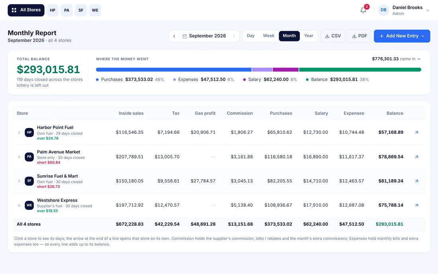
Task: Open Harbor Point Fuel store arrow
Action: pyautogui.click(x=416, y=132)
